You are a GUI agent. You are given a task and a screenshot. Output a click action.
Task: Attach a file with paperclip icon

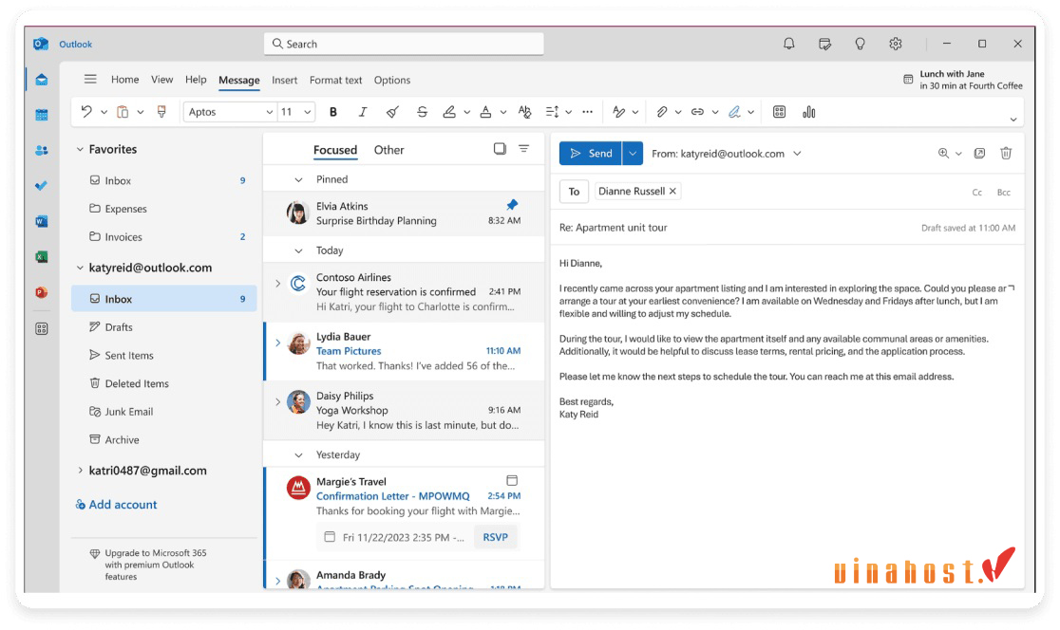tap(662, 112)
